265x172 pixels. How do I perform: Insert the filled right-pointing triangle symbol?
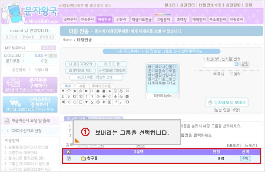[86, 91]
